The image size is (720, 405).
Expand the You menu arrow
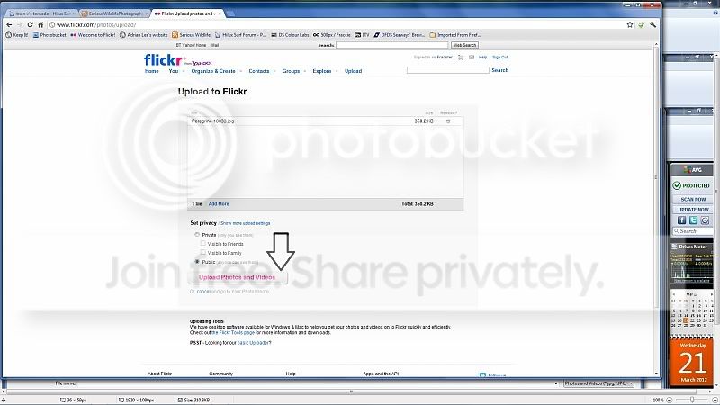(184, 71)
